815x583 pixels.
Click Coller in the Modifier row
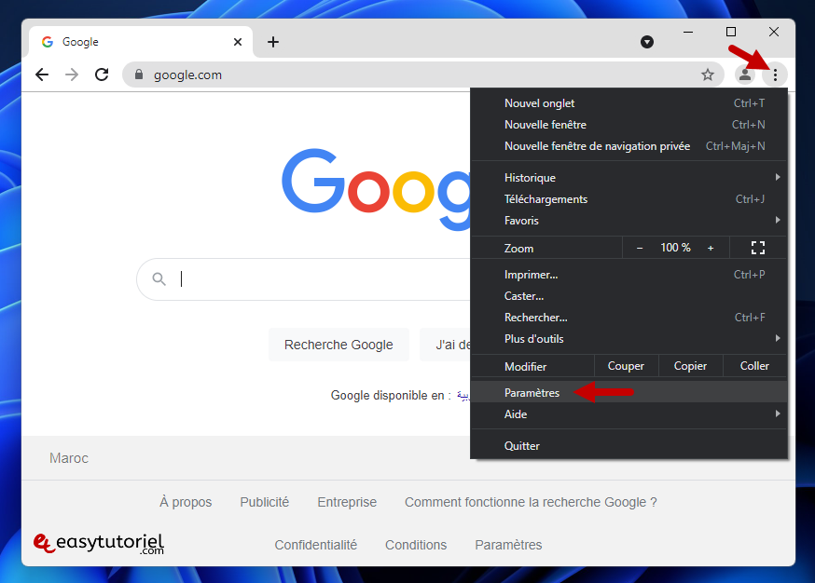click(754, 366)
